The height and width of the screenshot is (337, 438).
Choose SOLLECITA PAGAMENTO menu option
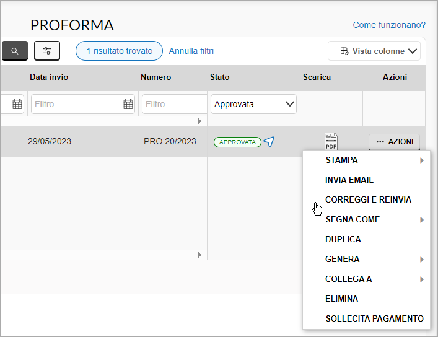pos(375,318)
